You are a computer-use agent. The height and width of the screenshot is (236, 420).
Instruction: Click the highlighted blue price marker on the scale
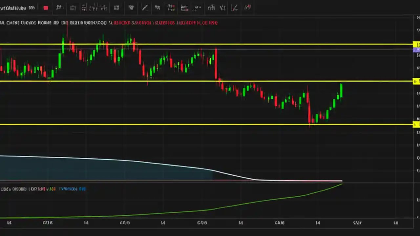[x=416, y=50]
